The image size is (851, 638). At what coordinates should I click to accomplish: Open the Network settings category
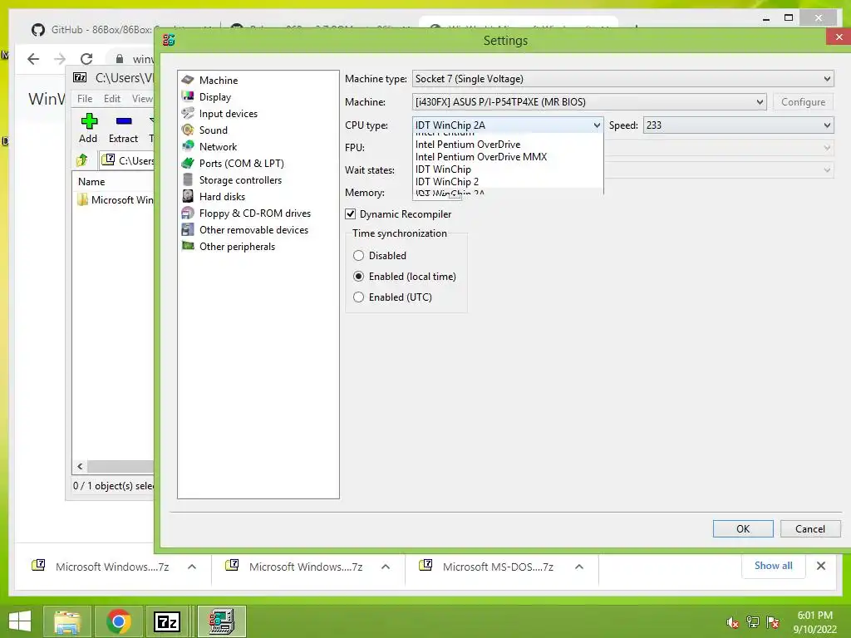coord(218,147)
